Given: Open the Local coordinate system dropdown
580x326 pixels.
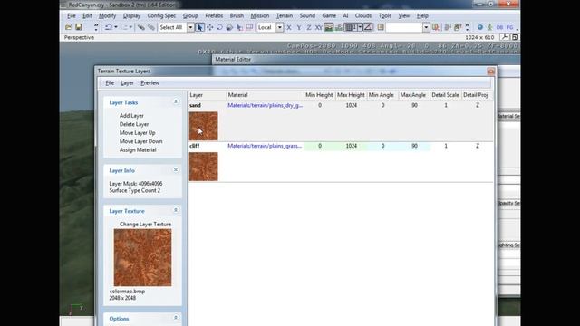Looking at the screenshot, I should (x=280, y=27).
